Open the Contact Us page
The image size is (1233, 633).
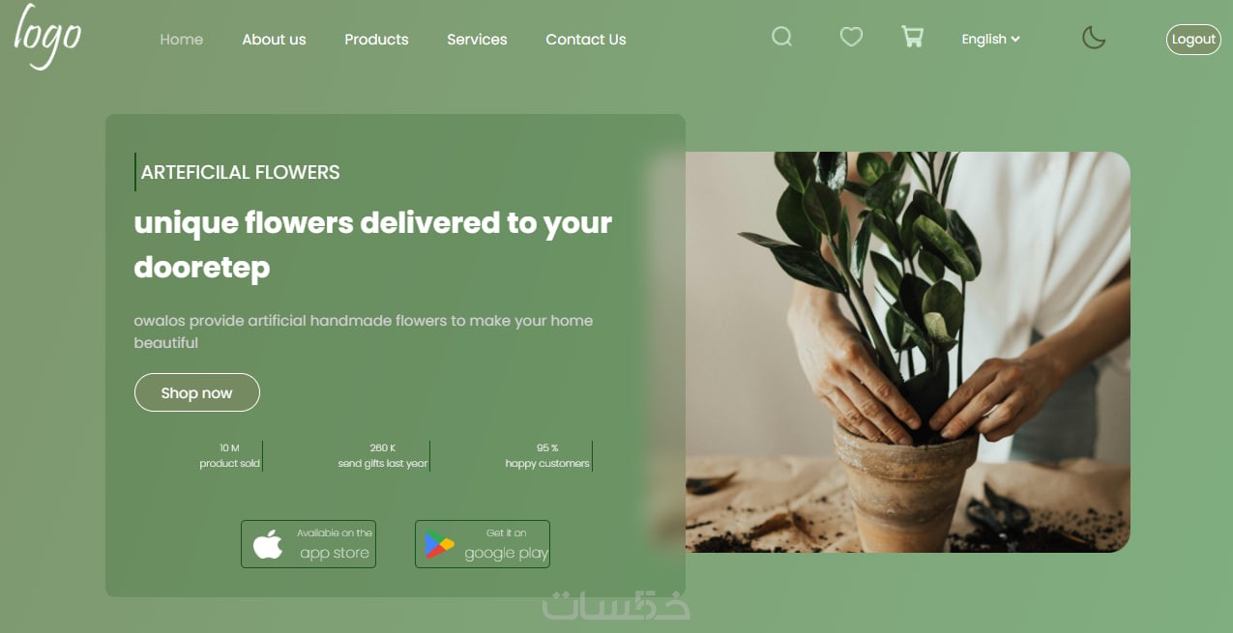[x=586, y=40]
